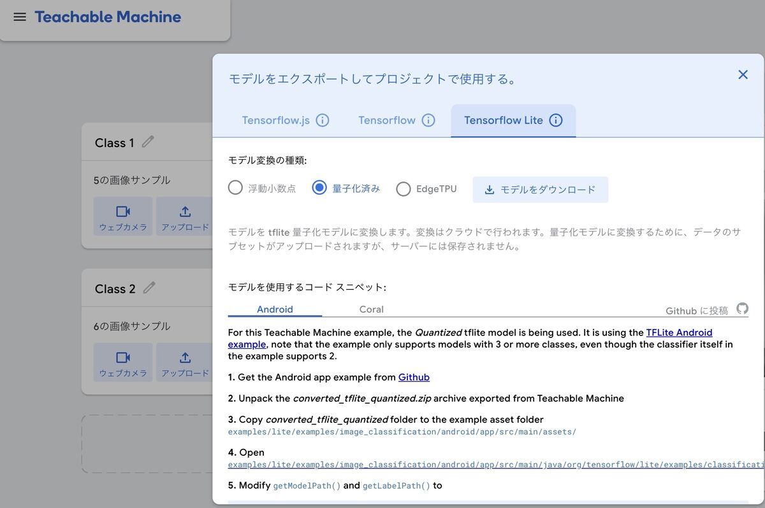Switch to the Tensorflow tab
The height and width of the screenshot is (508, 765).
point(386,120)
